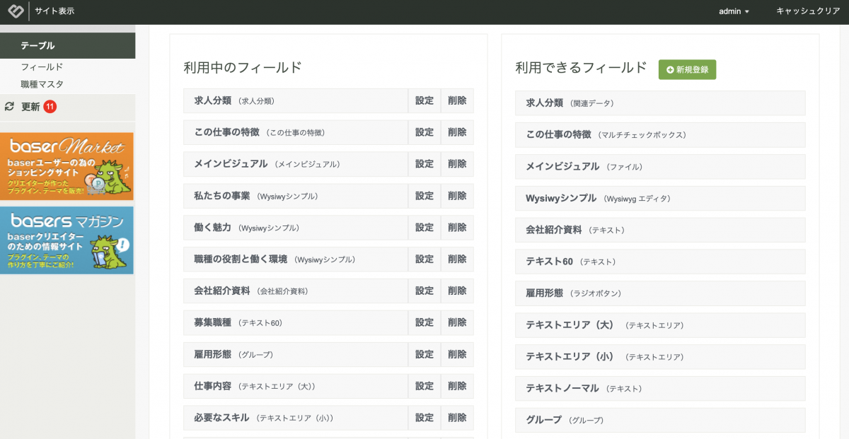The width and height of the screenshot is (849, 439).
Task: Click 削除 for この仕事の特徴 field
Action: click(457, 132)
